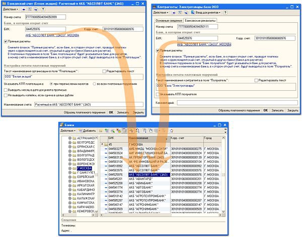302x237 pixels.
Task: Open Действия dropdown in the Банки window
Action: click(68, 131)
